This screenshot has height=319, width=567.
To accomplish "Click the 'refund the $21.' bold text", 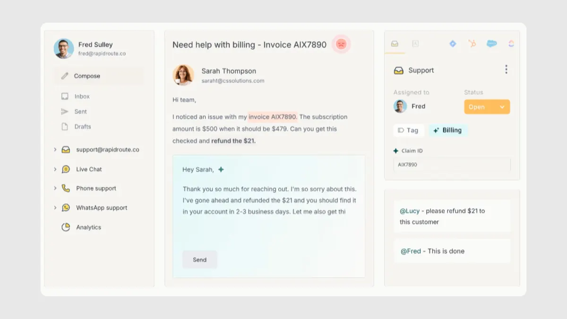I will (x=233, y=141).
